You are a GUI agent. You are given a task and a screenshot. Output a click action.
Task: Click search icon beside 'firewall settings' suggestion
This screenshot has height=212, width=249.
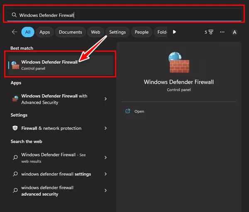tap(15, 174)
